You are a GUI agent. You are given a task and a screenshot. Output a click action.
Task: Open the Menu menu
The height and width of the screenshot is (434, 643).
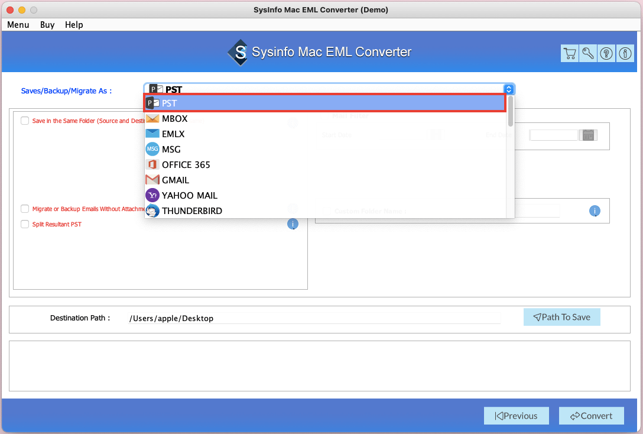tap(18, 25)
